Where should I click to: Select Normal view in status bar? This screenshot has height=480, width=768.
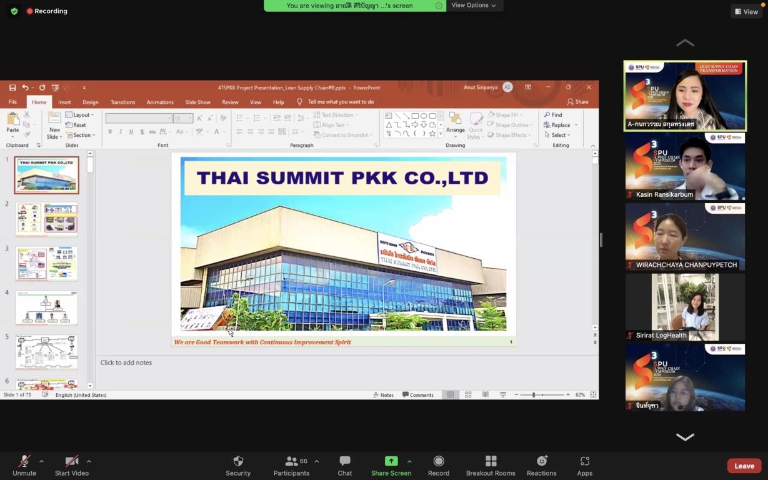coord(451,395)
